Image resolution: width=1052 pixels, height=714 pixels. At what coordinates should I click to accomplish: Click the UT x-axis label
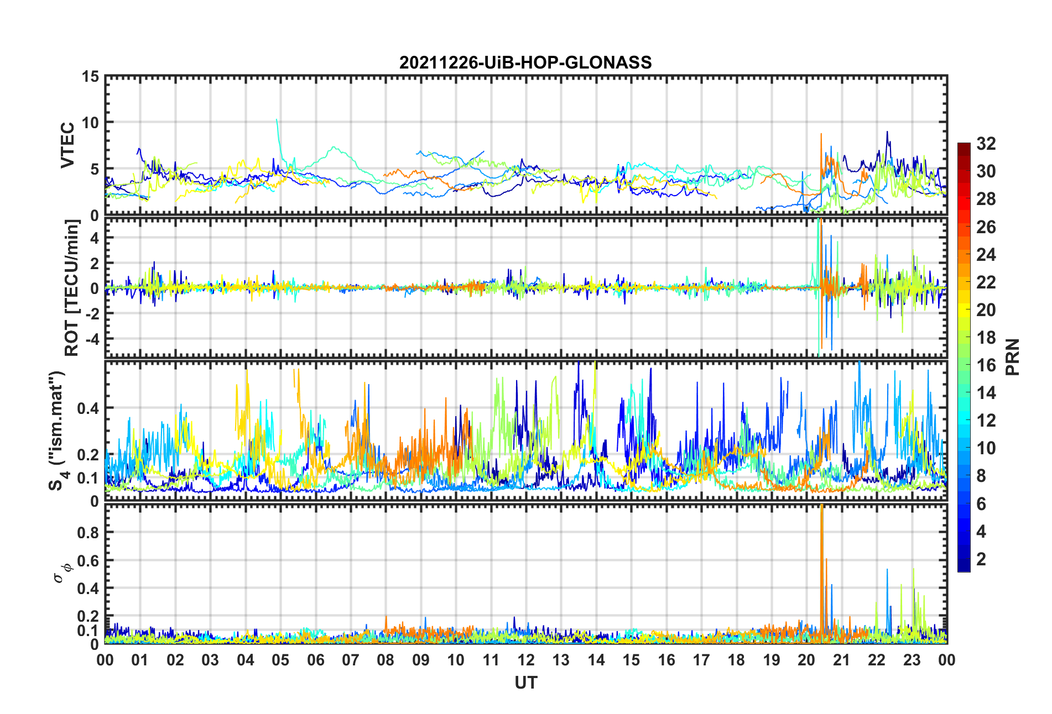pyautogui.click(x=525, y=683)
